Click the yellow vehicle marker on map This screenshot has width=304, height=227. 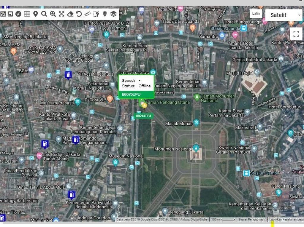click(144, 105)
